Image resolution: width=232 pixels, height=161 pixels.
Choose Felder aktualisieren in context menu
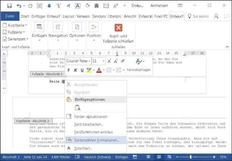pyautogui.click(x=91, y=116)
